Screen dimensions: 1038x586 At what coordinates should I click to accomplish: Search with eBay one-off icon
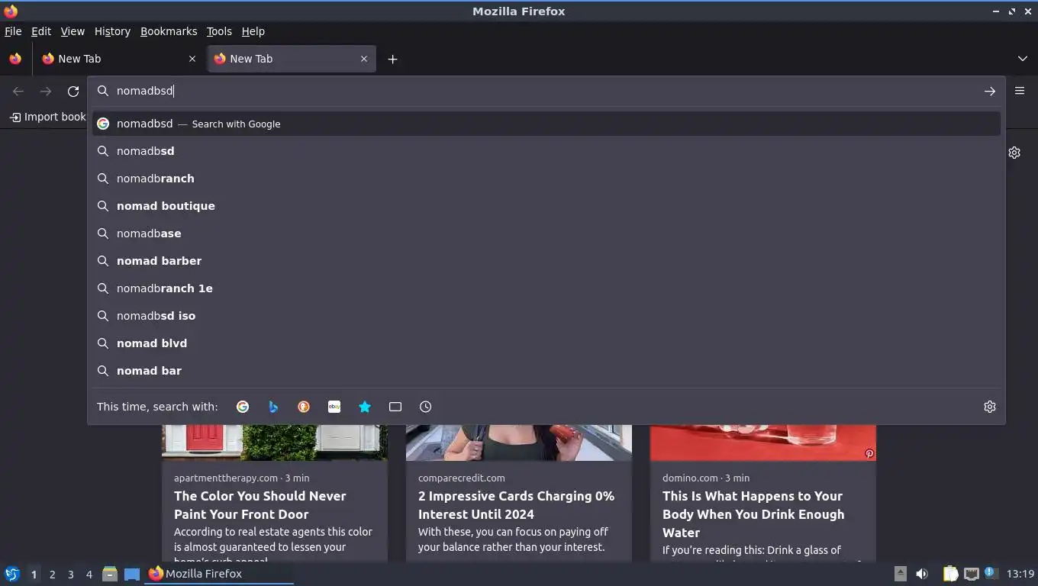pos(334,407)
